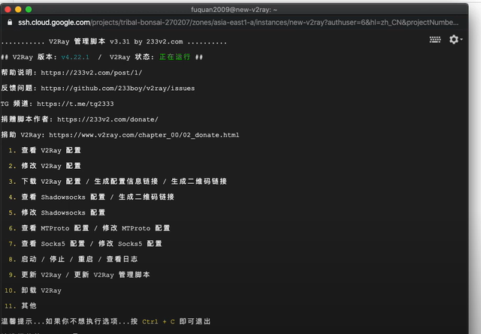The width and height of the screenshot is (481, 334).
Task: Open the v2ray.com 02_donate.html link
Action: point(144,135)
